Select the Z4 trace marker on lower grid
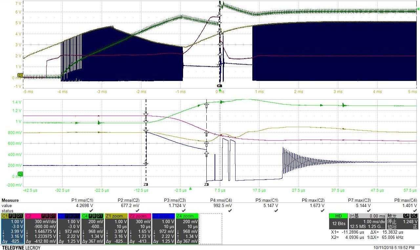420x250 pixels. tap(20, 174)
